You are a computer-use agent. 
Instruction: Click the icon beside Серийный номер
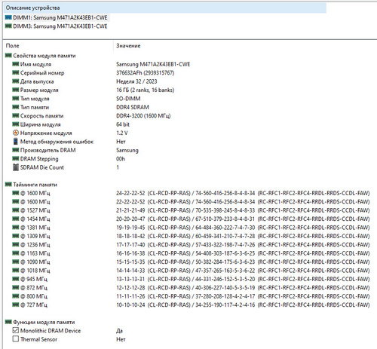pos(16,72)
